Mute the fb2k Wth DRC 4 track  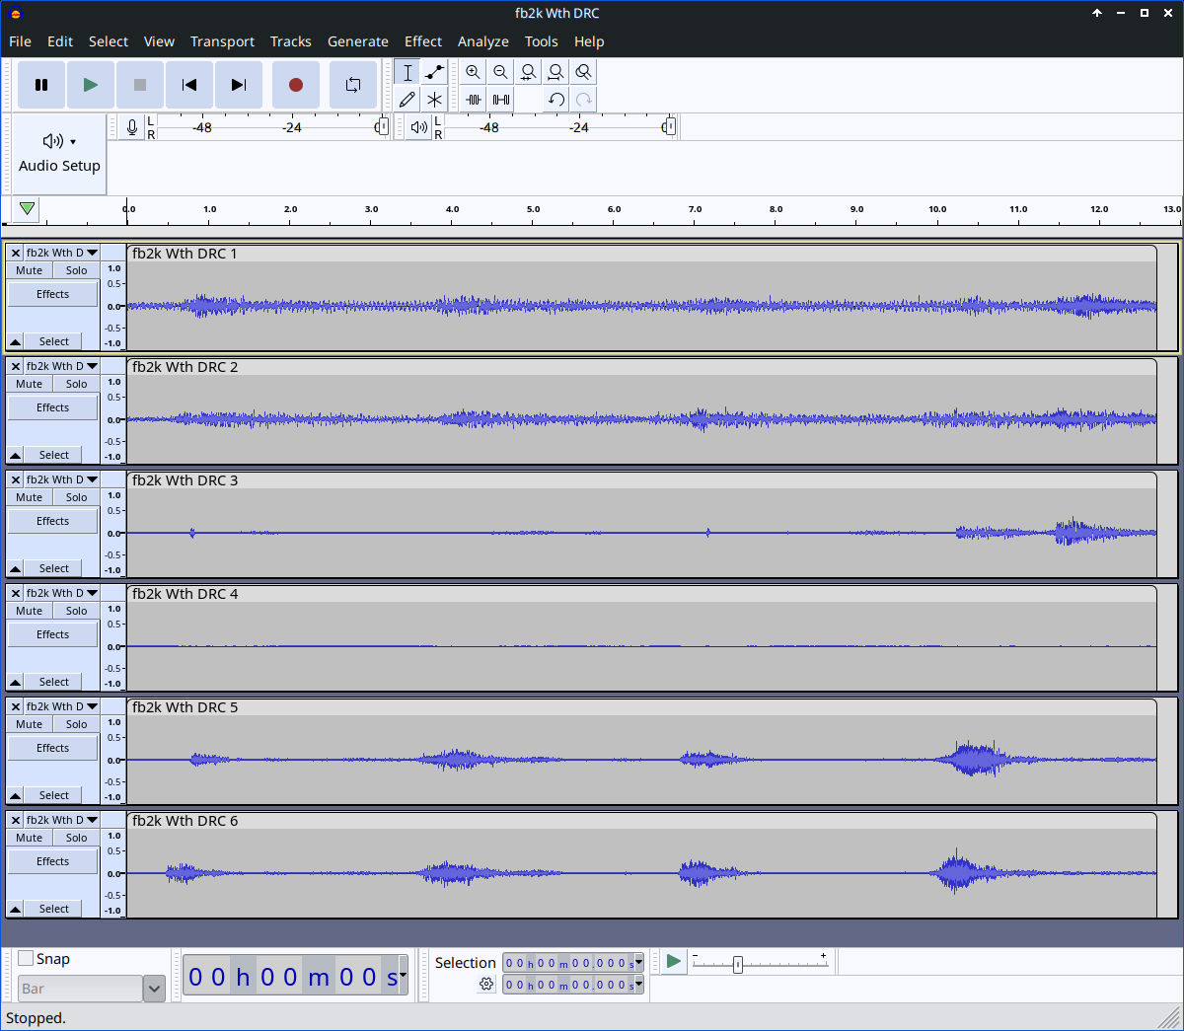pyautogui.click(x=30, y=611)
